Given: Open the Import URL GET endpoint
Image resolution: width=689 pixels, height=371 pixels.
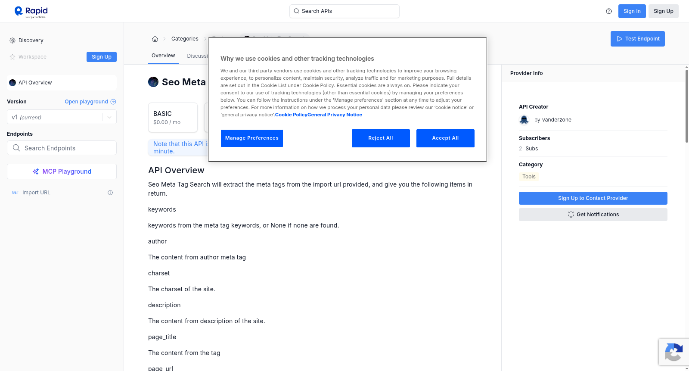Looking at the screenshot, I should tap(62, 193).
